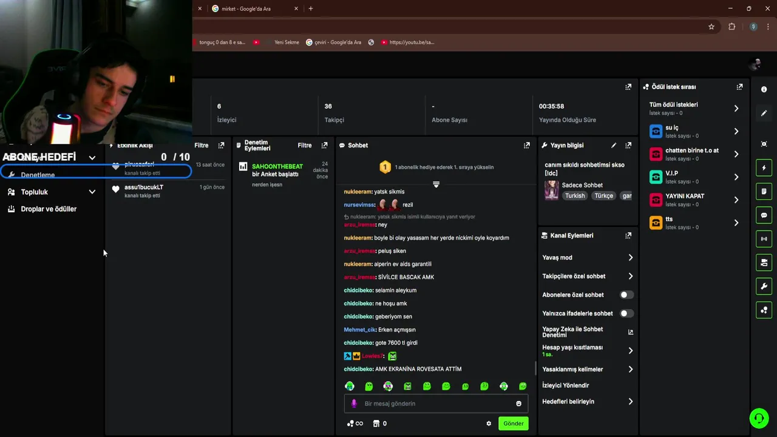Click the lightning bolt quick actions icon

click(x=764, y=168)
